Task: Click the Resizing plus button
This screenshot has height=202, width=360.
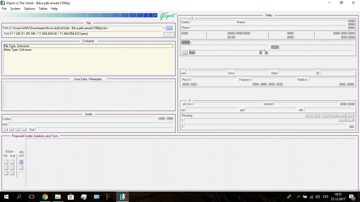Action: (x=307, y=116)
